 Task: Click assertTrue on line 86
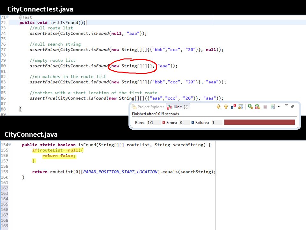pyautogui.click(x=42, y=98)
